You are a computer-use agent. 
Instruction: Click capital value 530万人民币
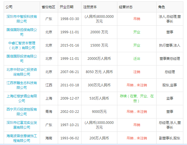[x=99, y=98]
